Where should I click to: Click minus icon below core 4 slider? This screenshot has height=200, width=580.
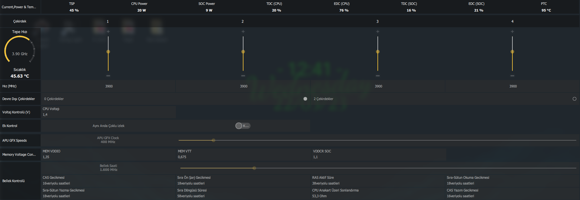512,76
